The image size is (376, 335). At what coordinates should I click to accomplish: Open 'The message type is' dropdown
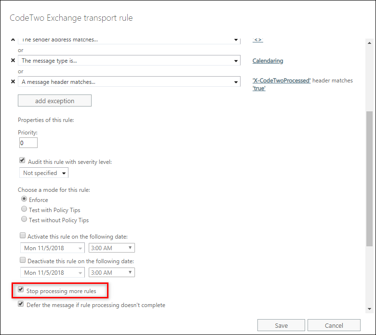pyautogui.click(x=129, y=60)
